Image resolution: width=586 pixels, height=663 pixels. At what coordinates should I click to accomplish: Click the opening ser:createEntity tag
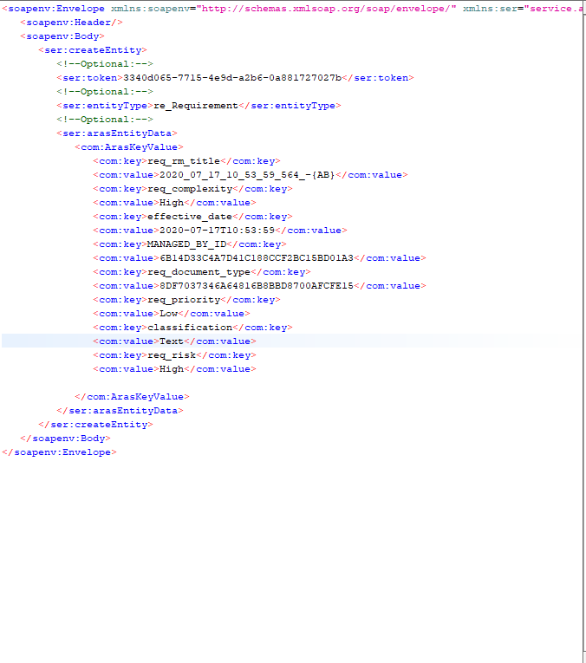point(93,50)
